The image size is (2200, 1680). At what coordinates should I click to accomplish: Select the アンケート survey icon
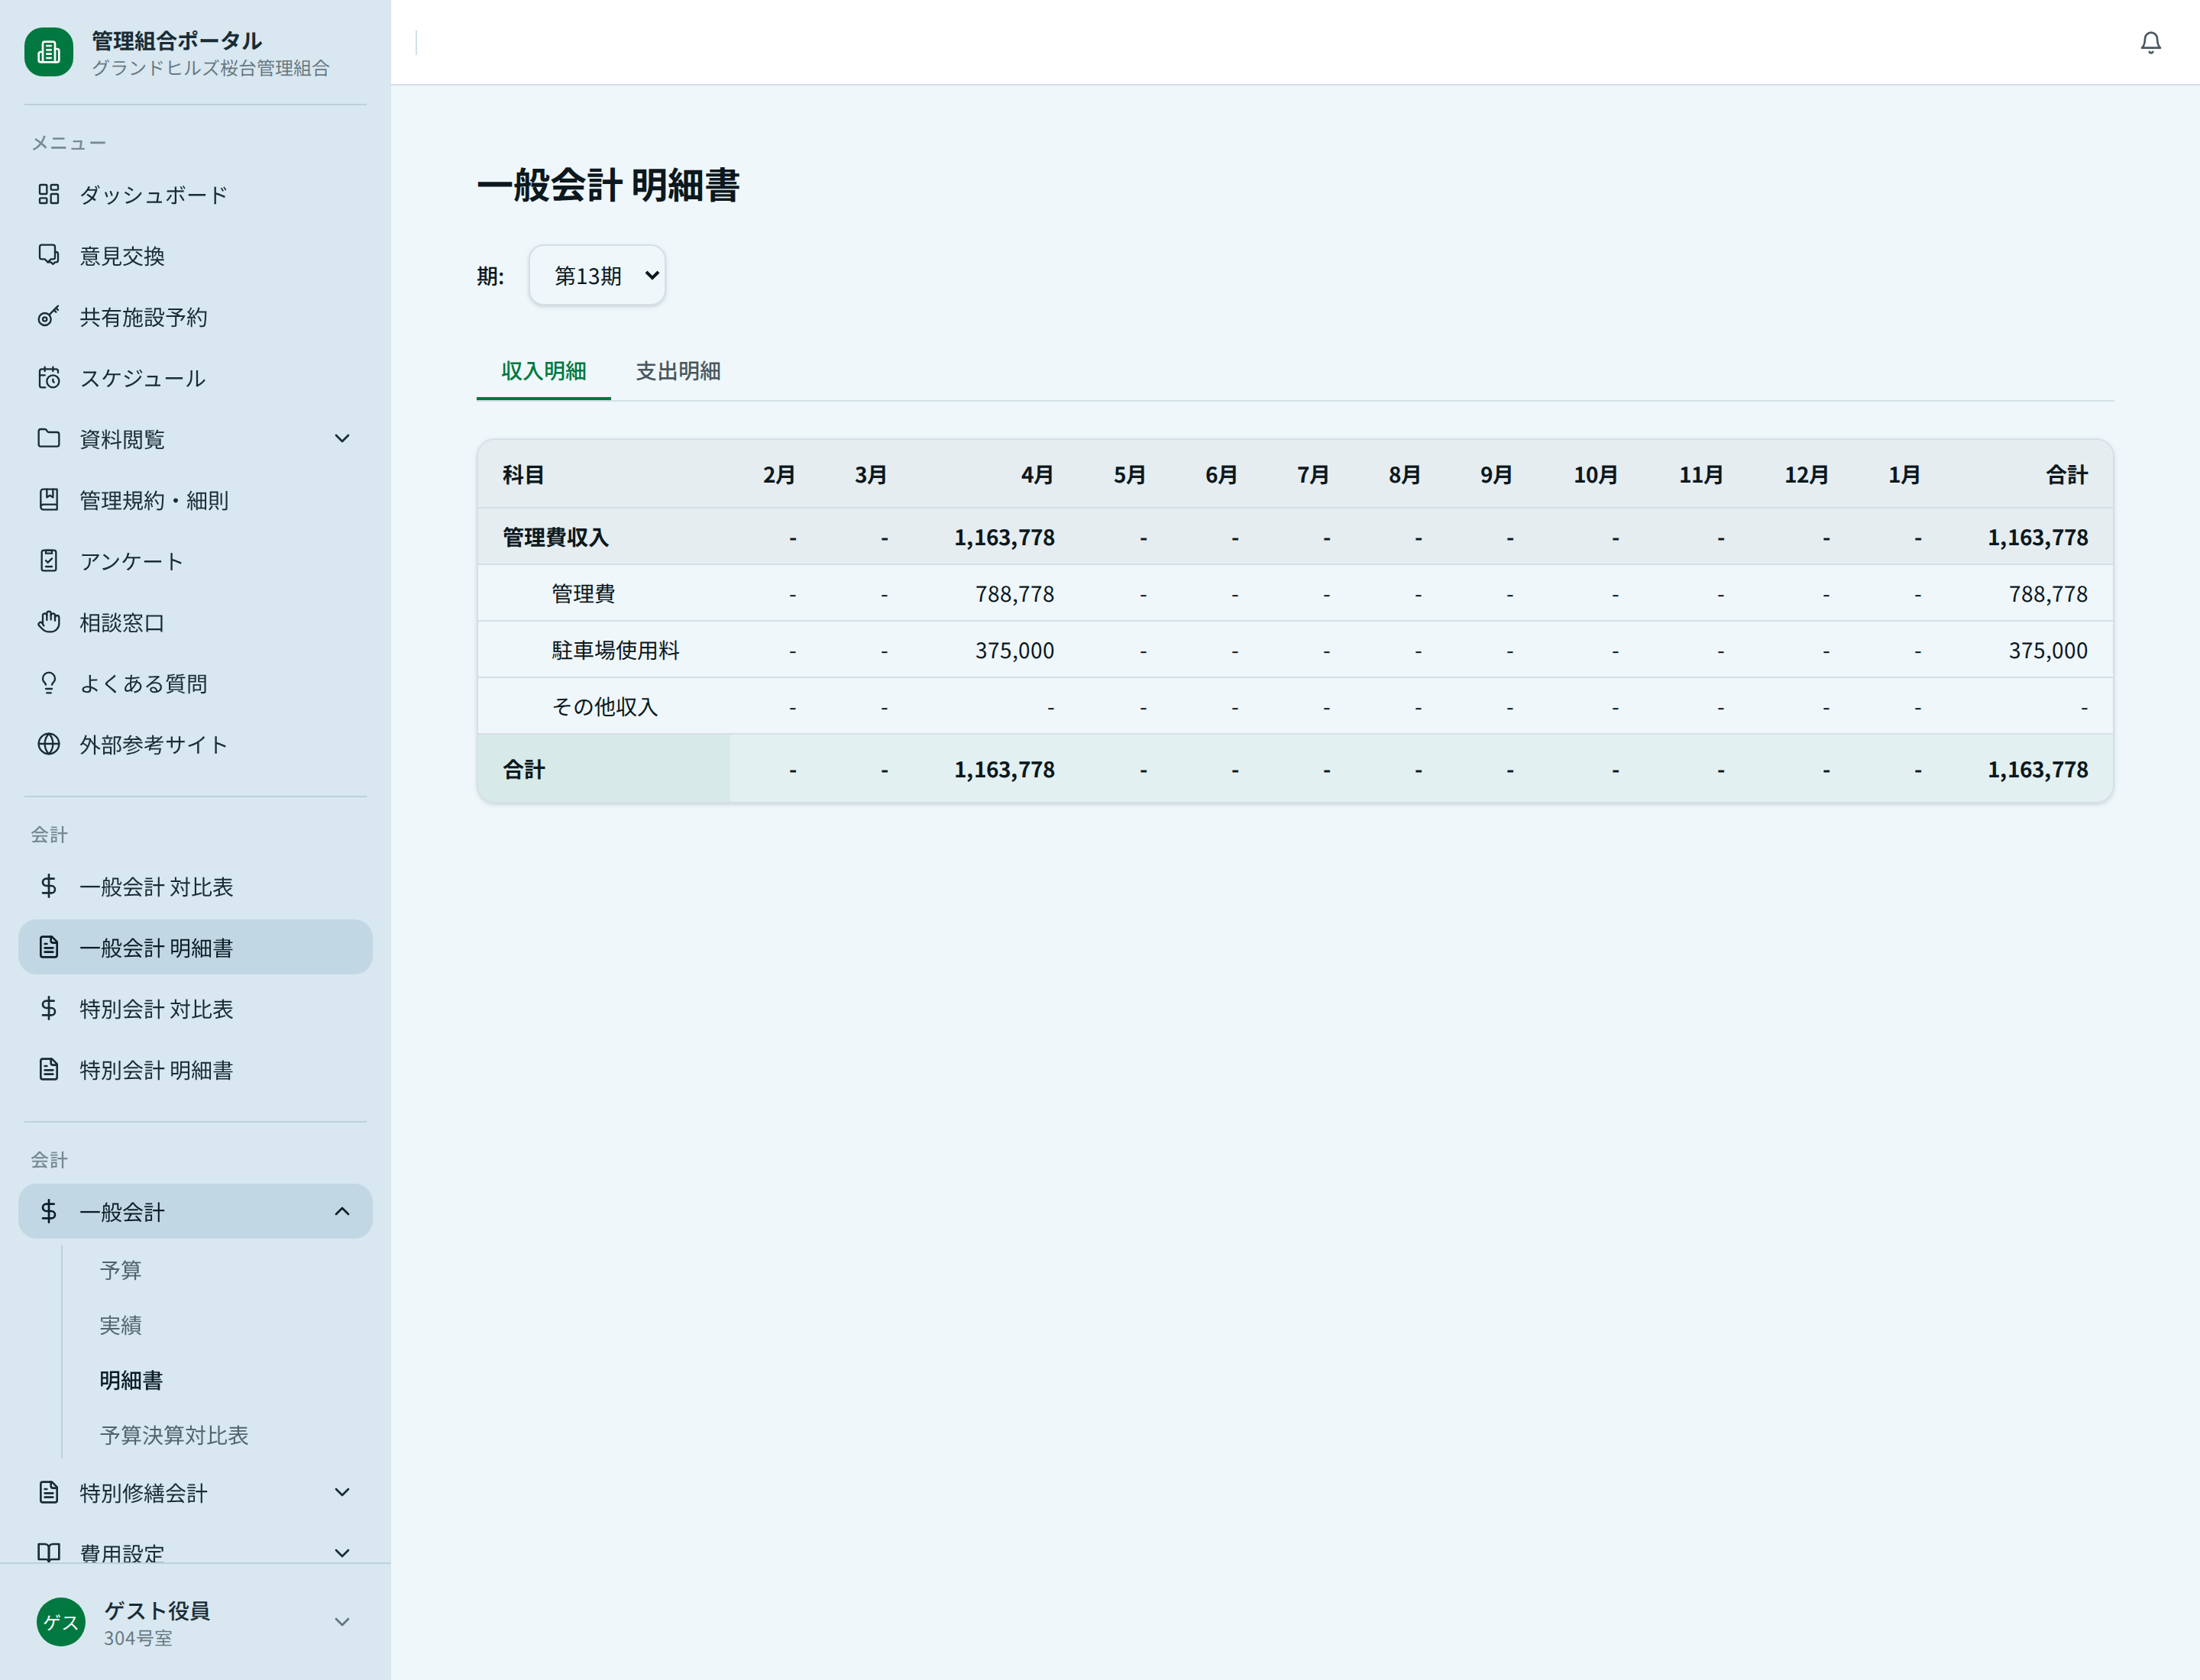point(50,560)
